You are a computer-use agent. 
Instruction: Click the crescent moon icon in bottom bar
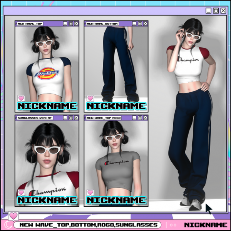[x=8, y=224]
